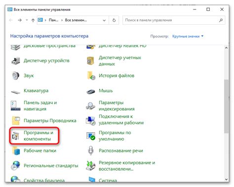Open Программы и компоненты link
The height and width of the screenshot is (187, 234).
tap(39, 136)
